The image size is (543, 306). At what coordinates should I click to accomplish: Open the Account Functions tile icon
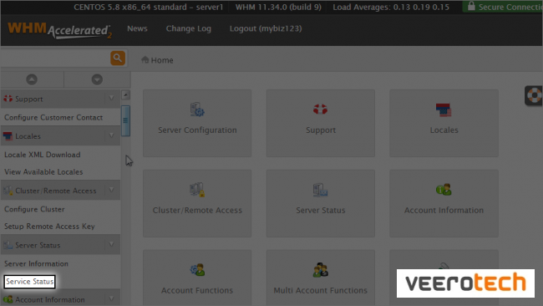tap(197, 270)
